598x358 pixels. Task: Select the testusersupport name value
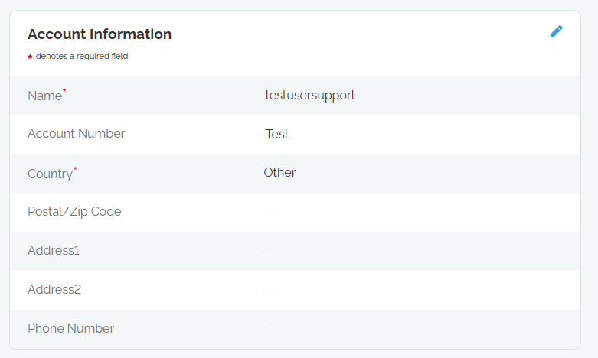point(310,95)
